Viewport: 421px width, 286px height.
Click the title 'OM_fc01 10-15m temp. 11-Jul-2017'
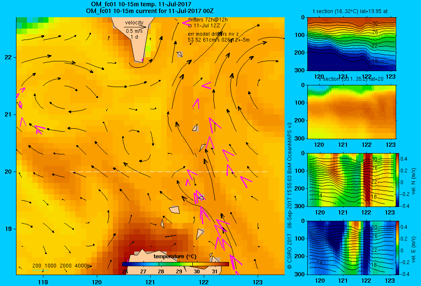pos(141,4)
